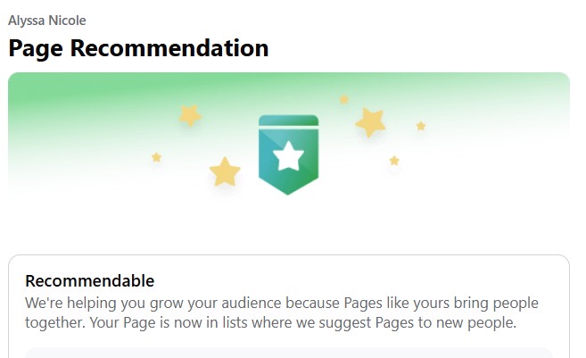Screen dimensions: 586x358
Task: Click the large gold star beside the badge's lower-left corner
Action: pos(225,171)
